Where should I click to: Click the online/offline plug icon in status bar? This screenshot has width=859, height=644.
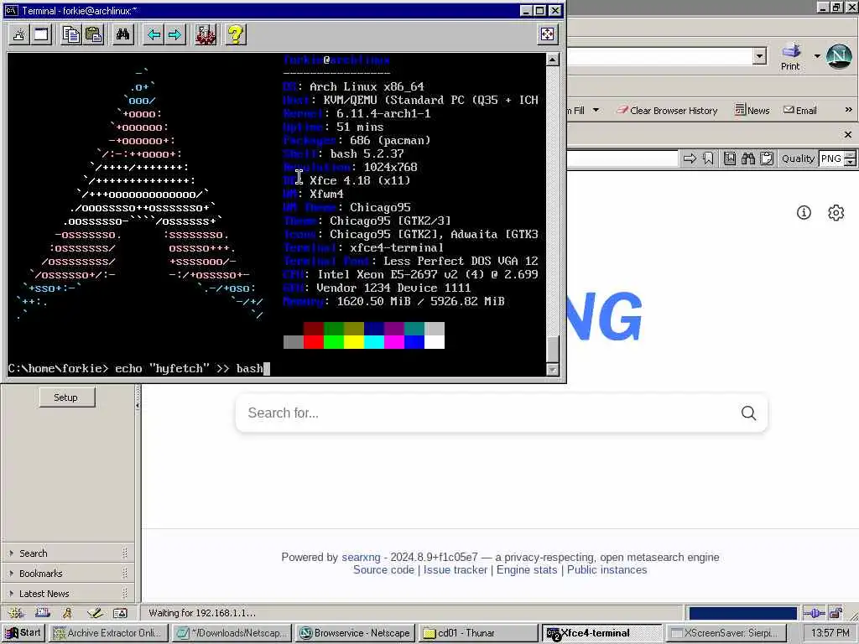click(814, 613)
